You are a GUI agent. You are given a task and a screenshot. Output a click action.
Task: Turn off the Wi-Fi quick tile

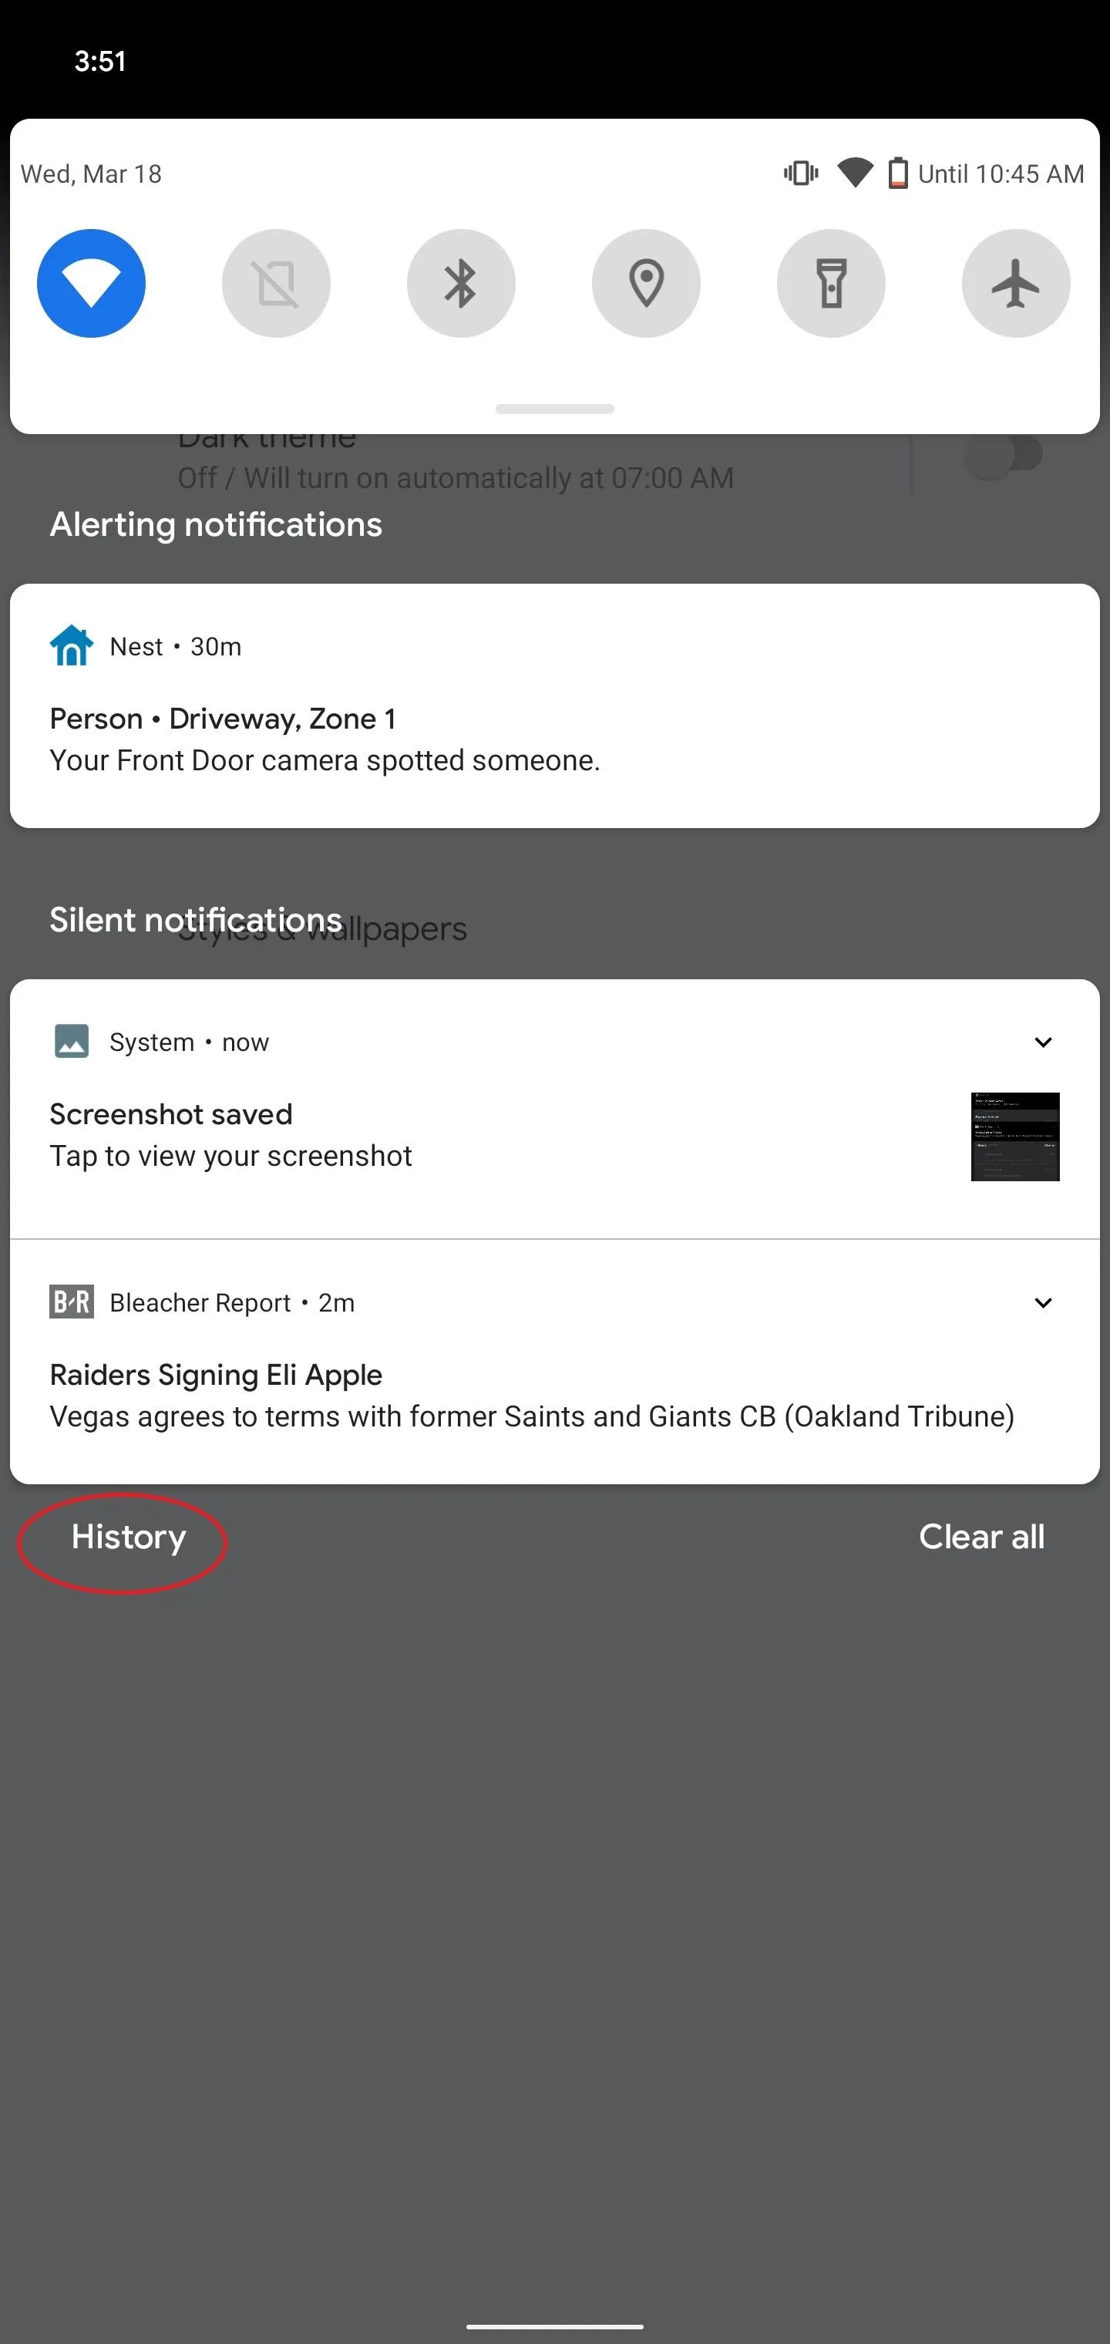pos(91,283)
